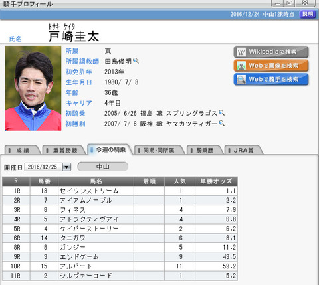Viewport: 319px width, 285px height.
Task: Click odds value 11.2
Action: click(x=229, y=247)
